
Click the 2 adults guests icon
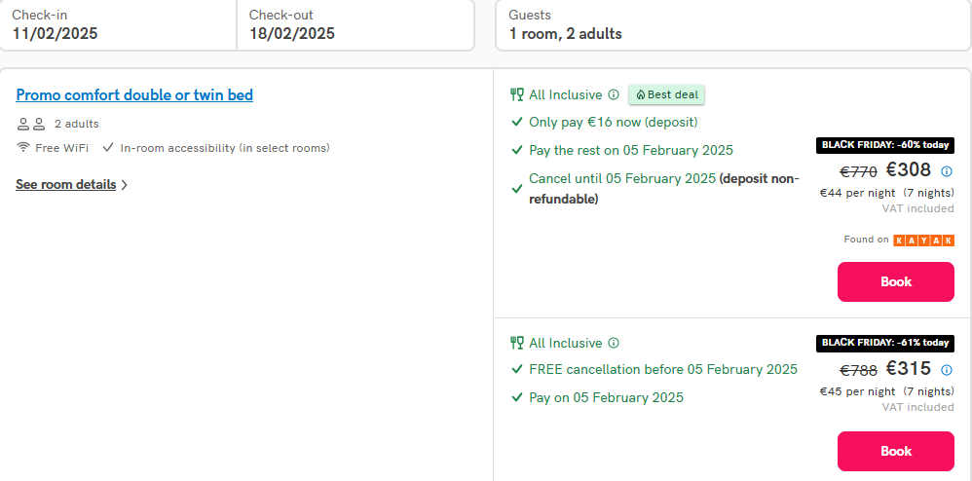(x=31, y=124)
